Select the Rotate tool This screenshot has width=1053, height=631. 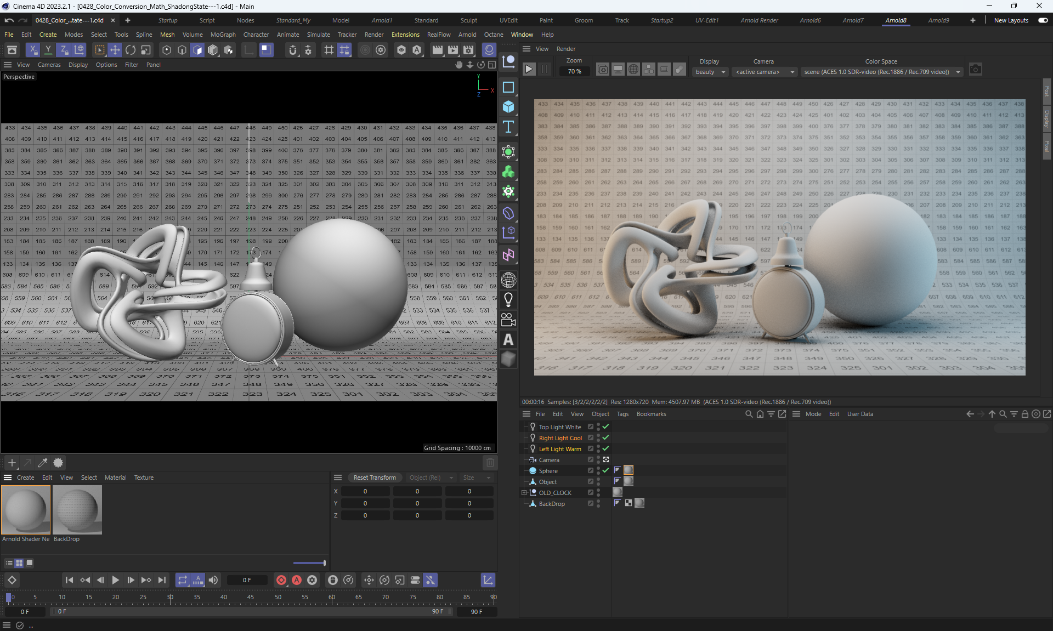[x=131, y=50]
